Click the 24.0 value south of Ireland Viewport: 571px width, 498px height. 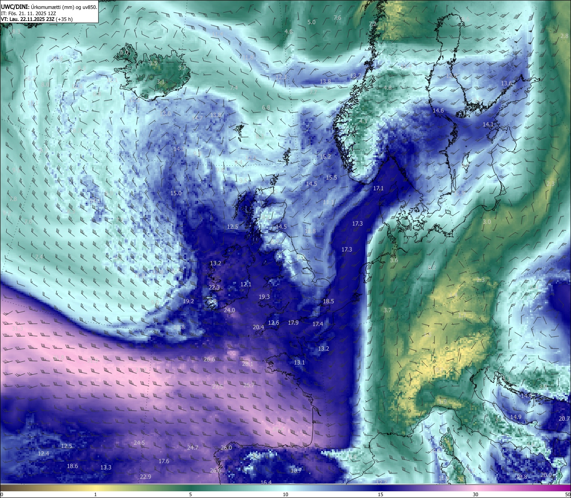click(230, 310)
